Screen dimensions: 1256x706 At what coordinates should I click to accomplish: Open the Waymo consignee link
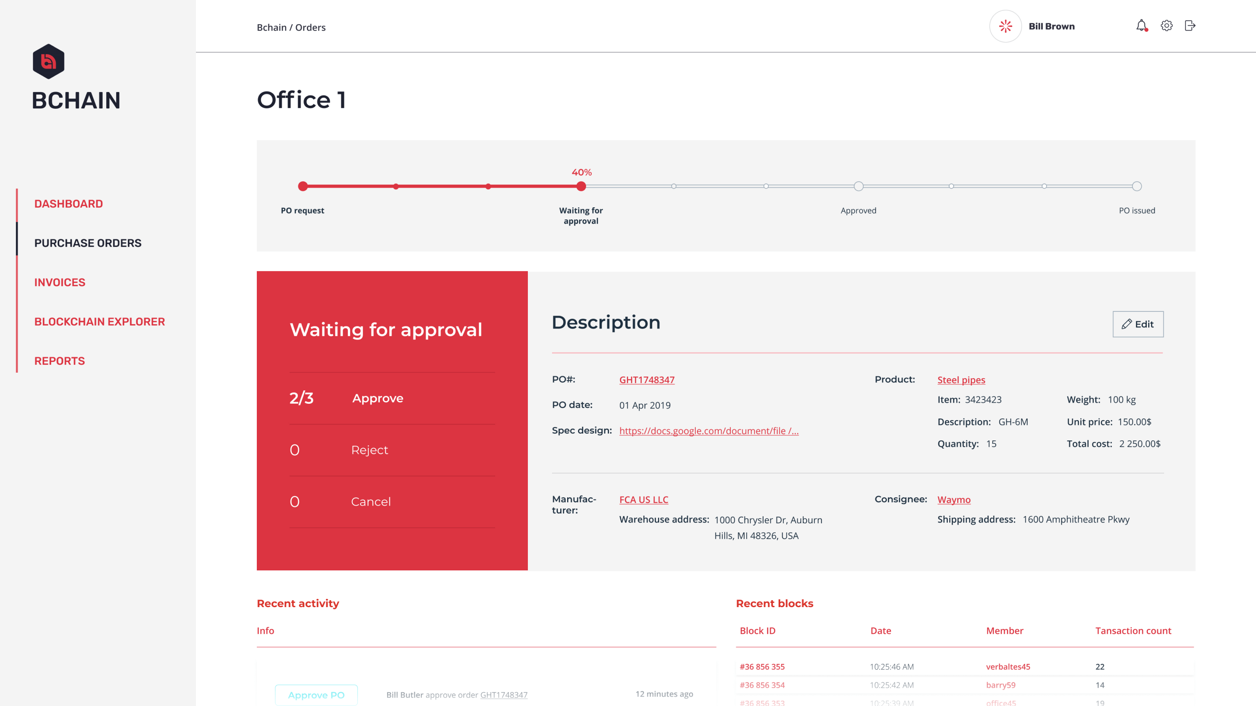coord(954,500)
